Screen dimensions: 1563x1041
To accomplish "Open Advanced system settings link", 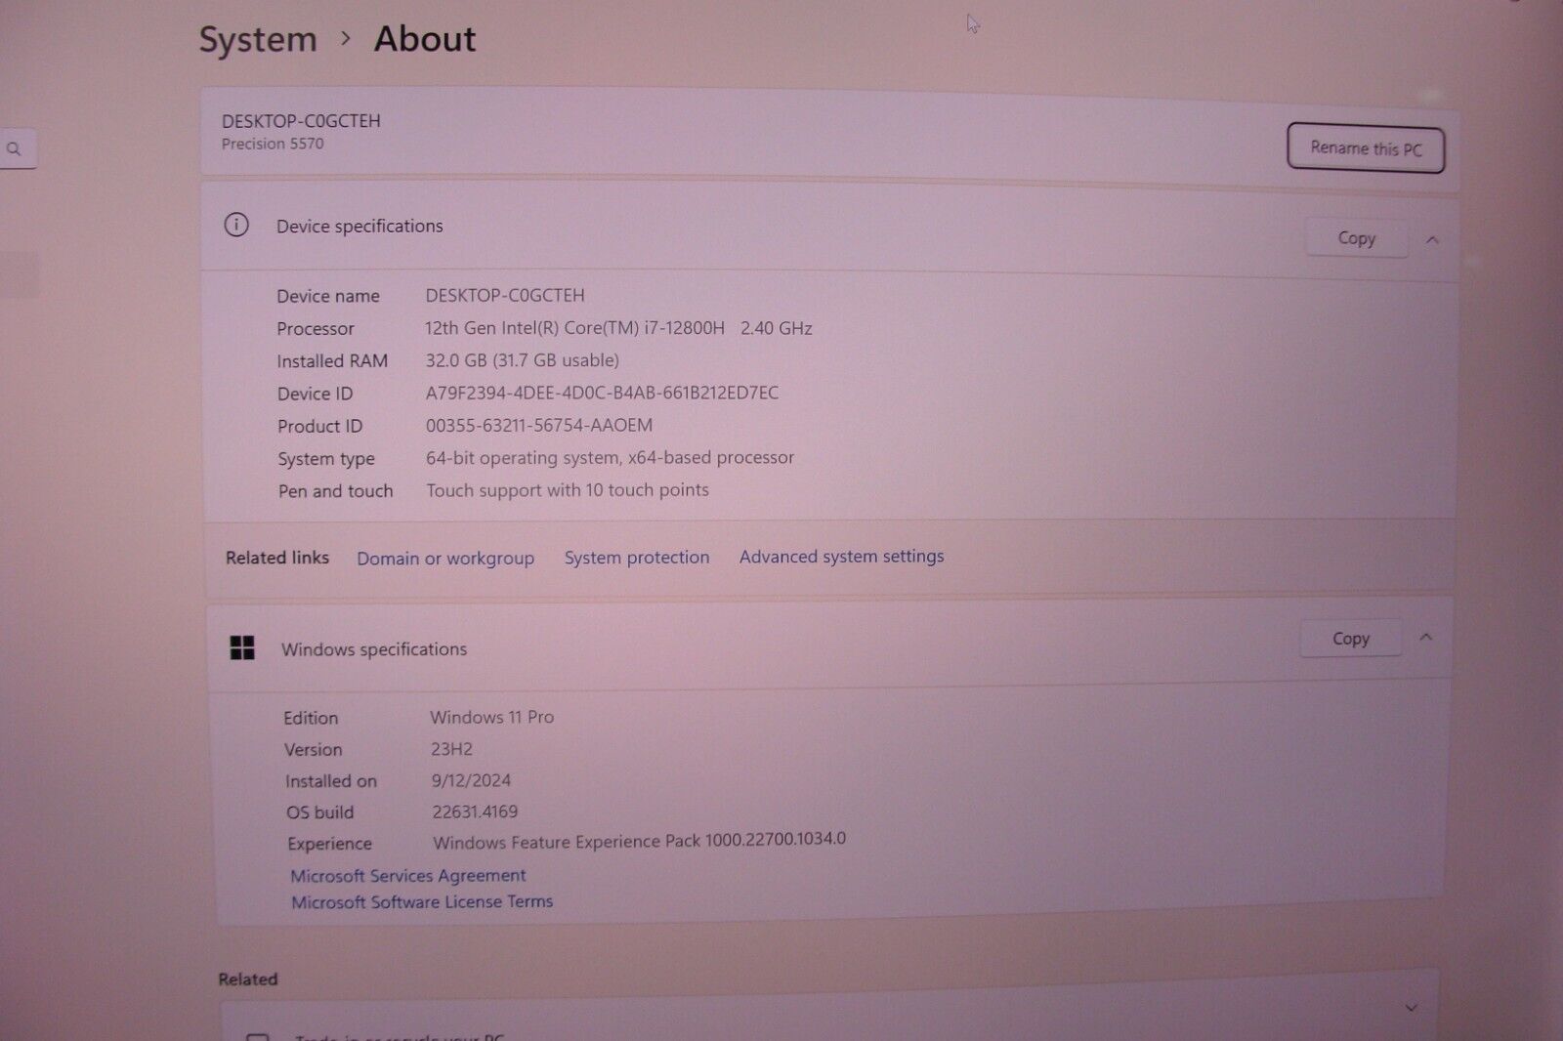I will pos(841,557).
